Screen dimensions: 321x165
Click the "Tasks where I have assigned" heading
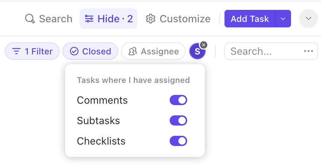(133, 80)
